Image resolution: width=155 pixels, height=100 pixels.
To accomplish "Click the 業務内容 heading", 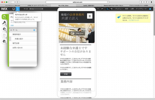I will coord(66,81).
